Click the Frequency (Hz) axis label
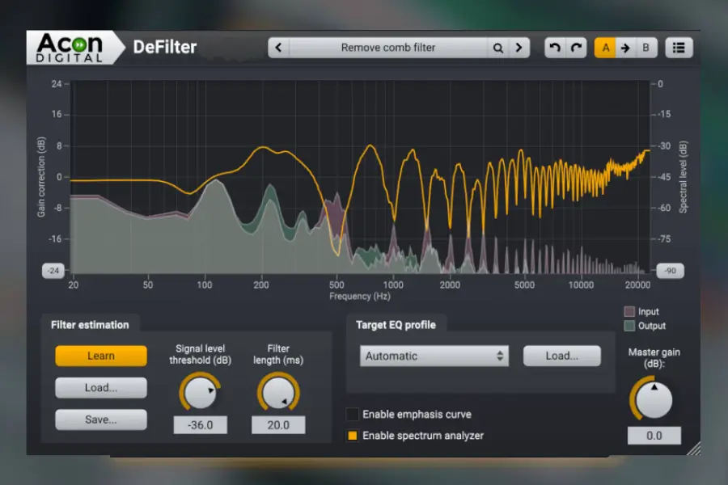 pyautogui.click(x=360, y=296)
